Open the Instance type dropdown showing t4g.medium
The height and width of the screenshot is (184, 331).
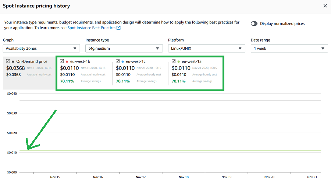pos(124,48)
